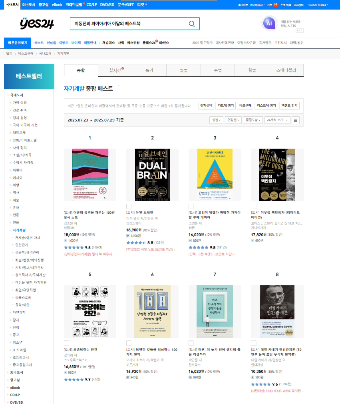Select checkbox for 조종당하는 인간
Screen dimensions: 340x404
66,343
